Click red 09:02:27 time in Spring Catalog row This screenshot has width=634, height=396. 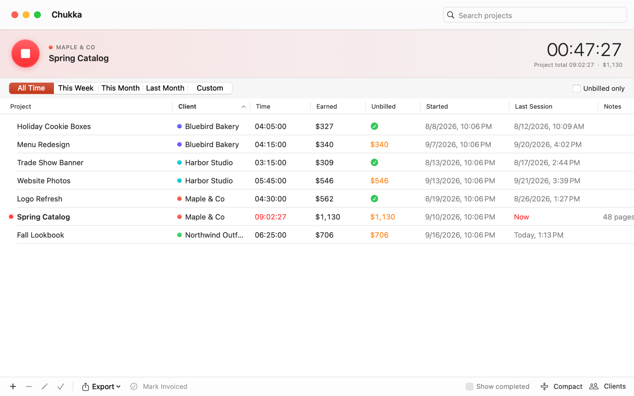pyautogui.click(x=270, y=217)
